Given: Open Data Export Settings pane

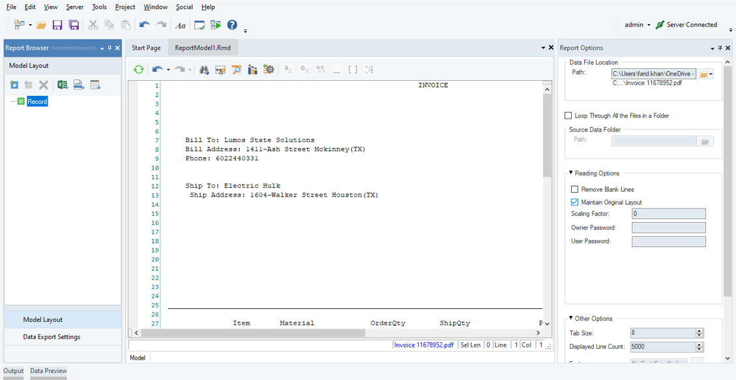Looking at the screenshot, I should (x=52, y=337).
